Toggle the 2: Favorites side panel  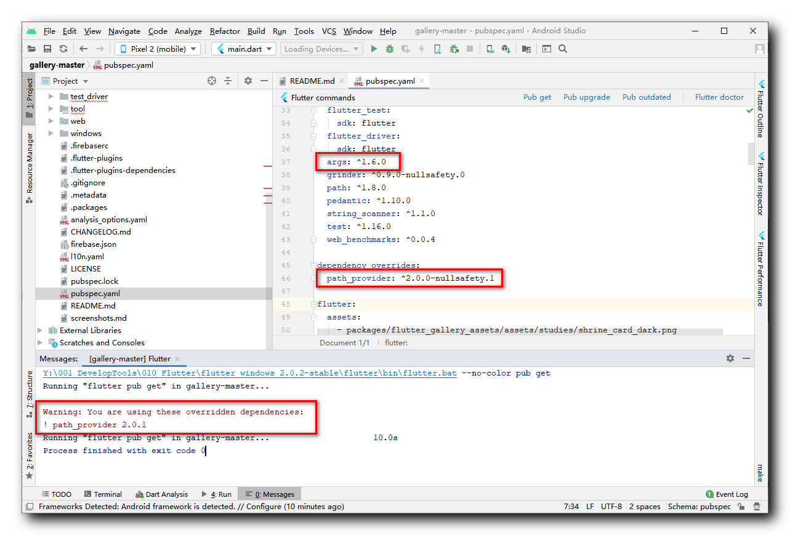point(29,457)
